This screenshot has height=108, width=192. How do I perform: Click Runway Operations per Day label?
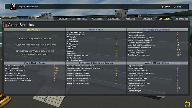point(77,55)
